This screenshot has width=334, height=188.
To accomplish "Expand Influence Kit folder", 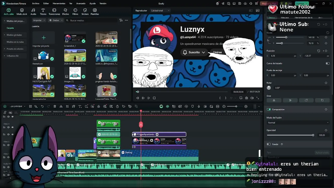I will (4, 56).
